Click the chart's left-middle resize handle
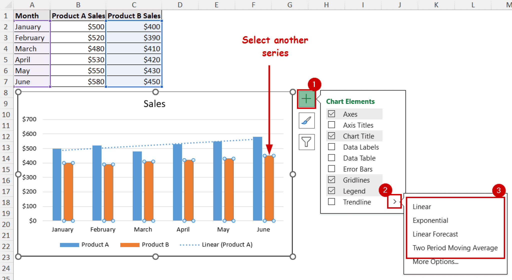This screenshot has width=512, height=280. [18, 174]
